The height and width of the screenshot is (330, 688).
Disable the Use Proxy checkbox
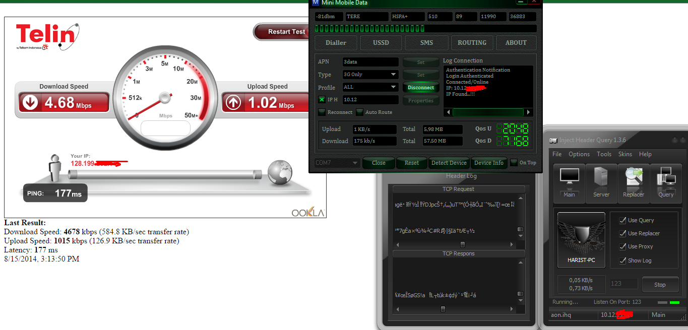(x=622, y=246)
